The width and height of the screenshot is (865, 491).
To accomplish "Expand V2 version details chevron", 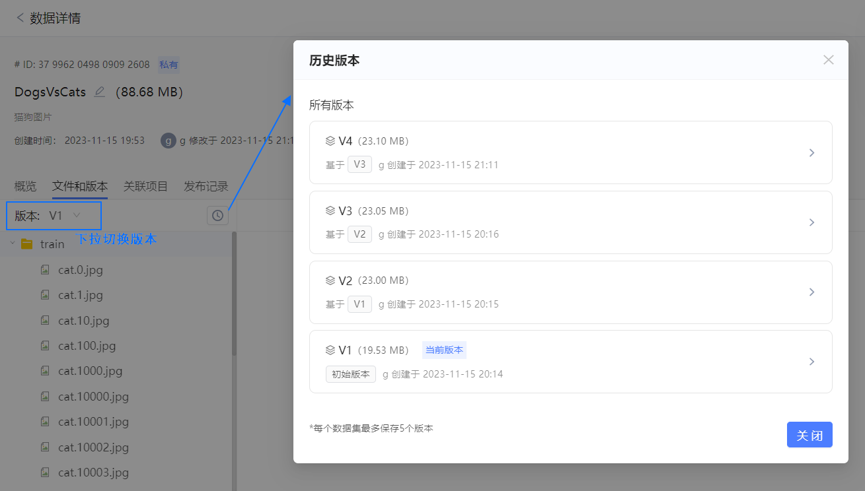I will tap(812, 292).
